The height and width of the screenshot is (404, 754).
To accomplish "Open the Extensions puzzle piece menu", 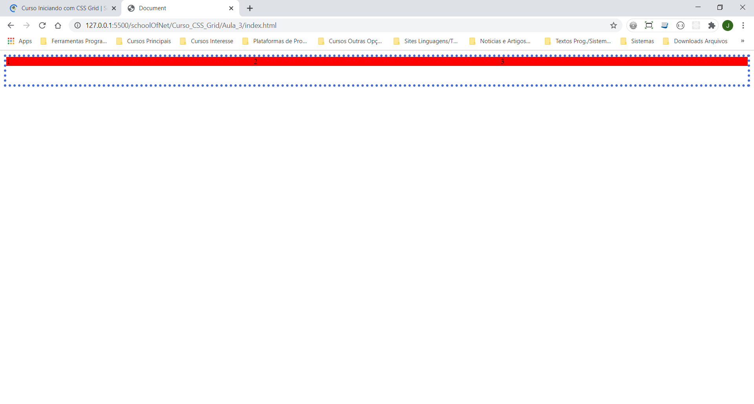I will click(712, 25).
